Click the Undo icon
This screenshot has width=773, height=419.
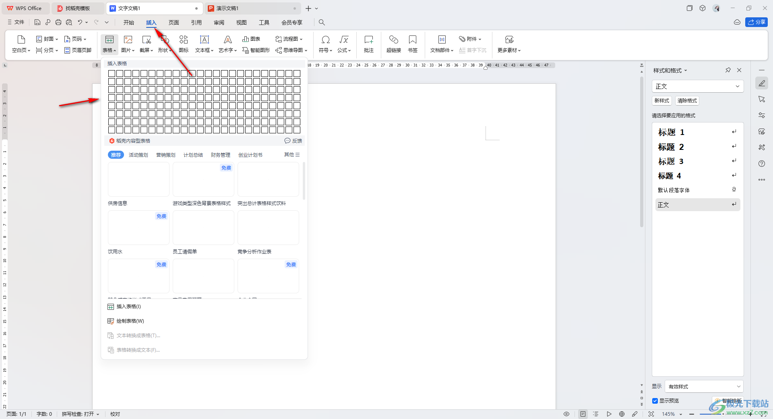(x=80, y=22)
